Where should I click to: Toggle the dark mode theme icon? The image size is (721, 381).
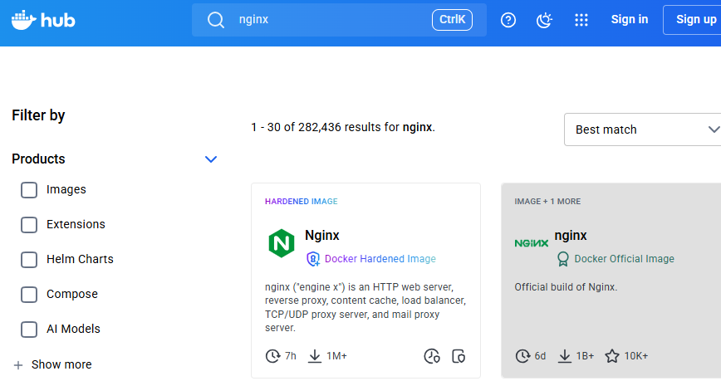[544, 20]
